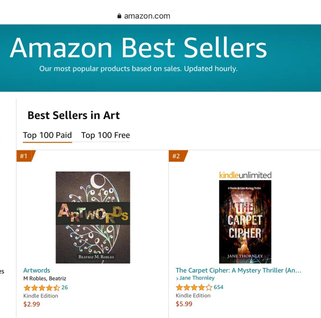
Task: Click the $2.99 price of Artwords
Action: (x=31, y=304)
